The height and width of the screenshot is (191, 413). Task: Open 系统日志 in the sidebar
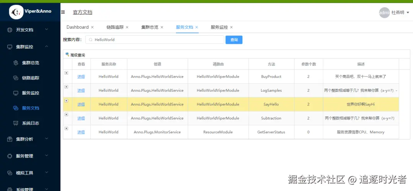(x=31, y=123)
